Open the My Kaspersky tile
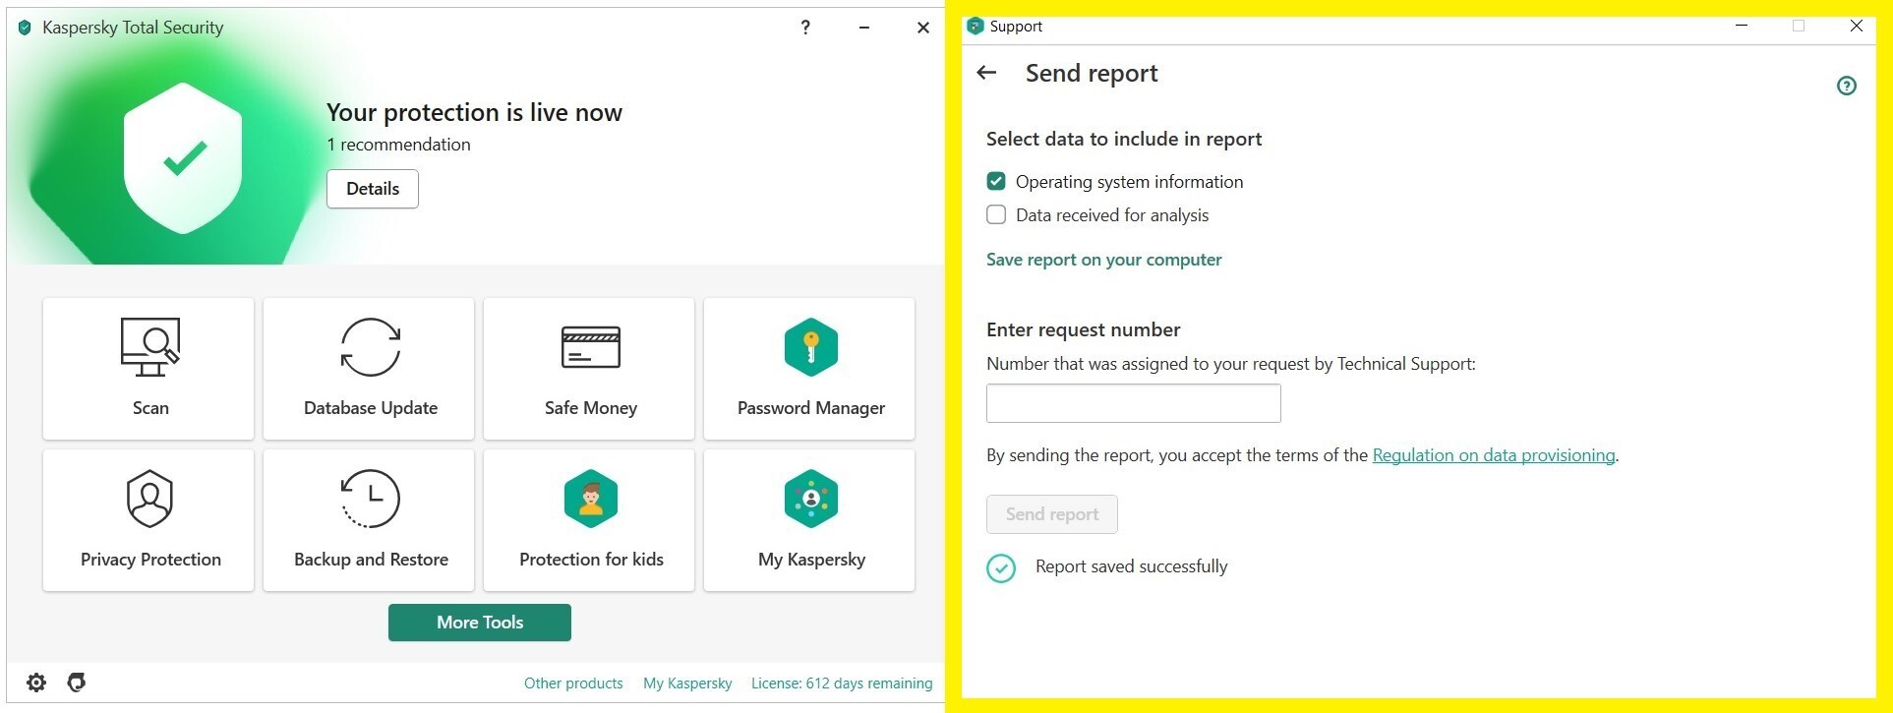1893x713 pixels. coord(809,520)
